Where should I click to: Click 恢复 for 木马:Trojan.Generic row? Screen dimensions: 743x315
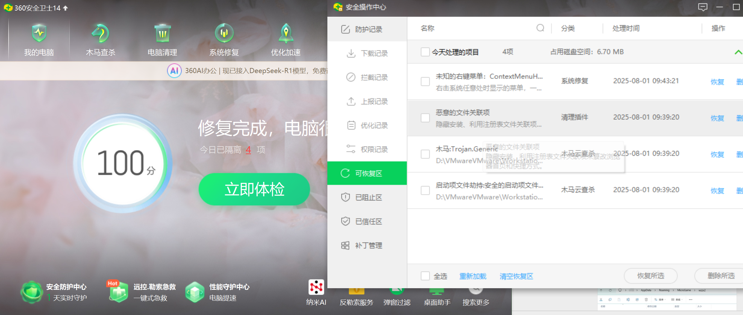pos(717,154)
